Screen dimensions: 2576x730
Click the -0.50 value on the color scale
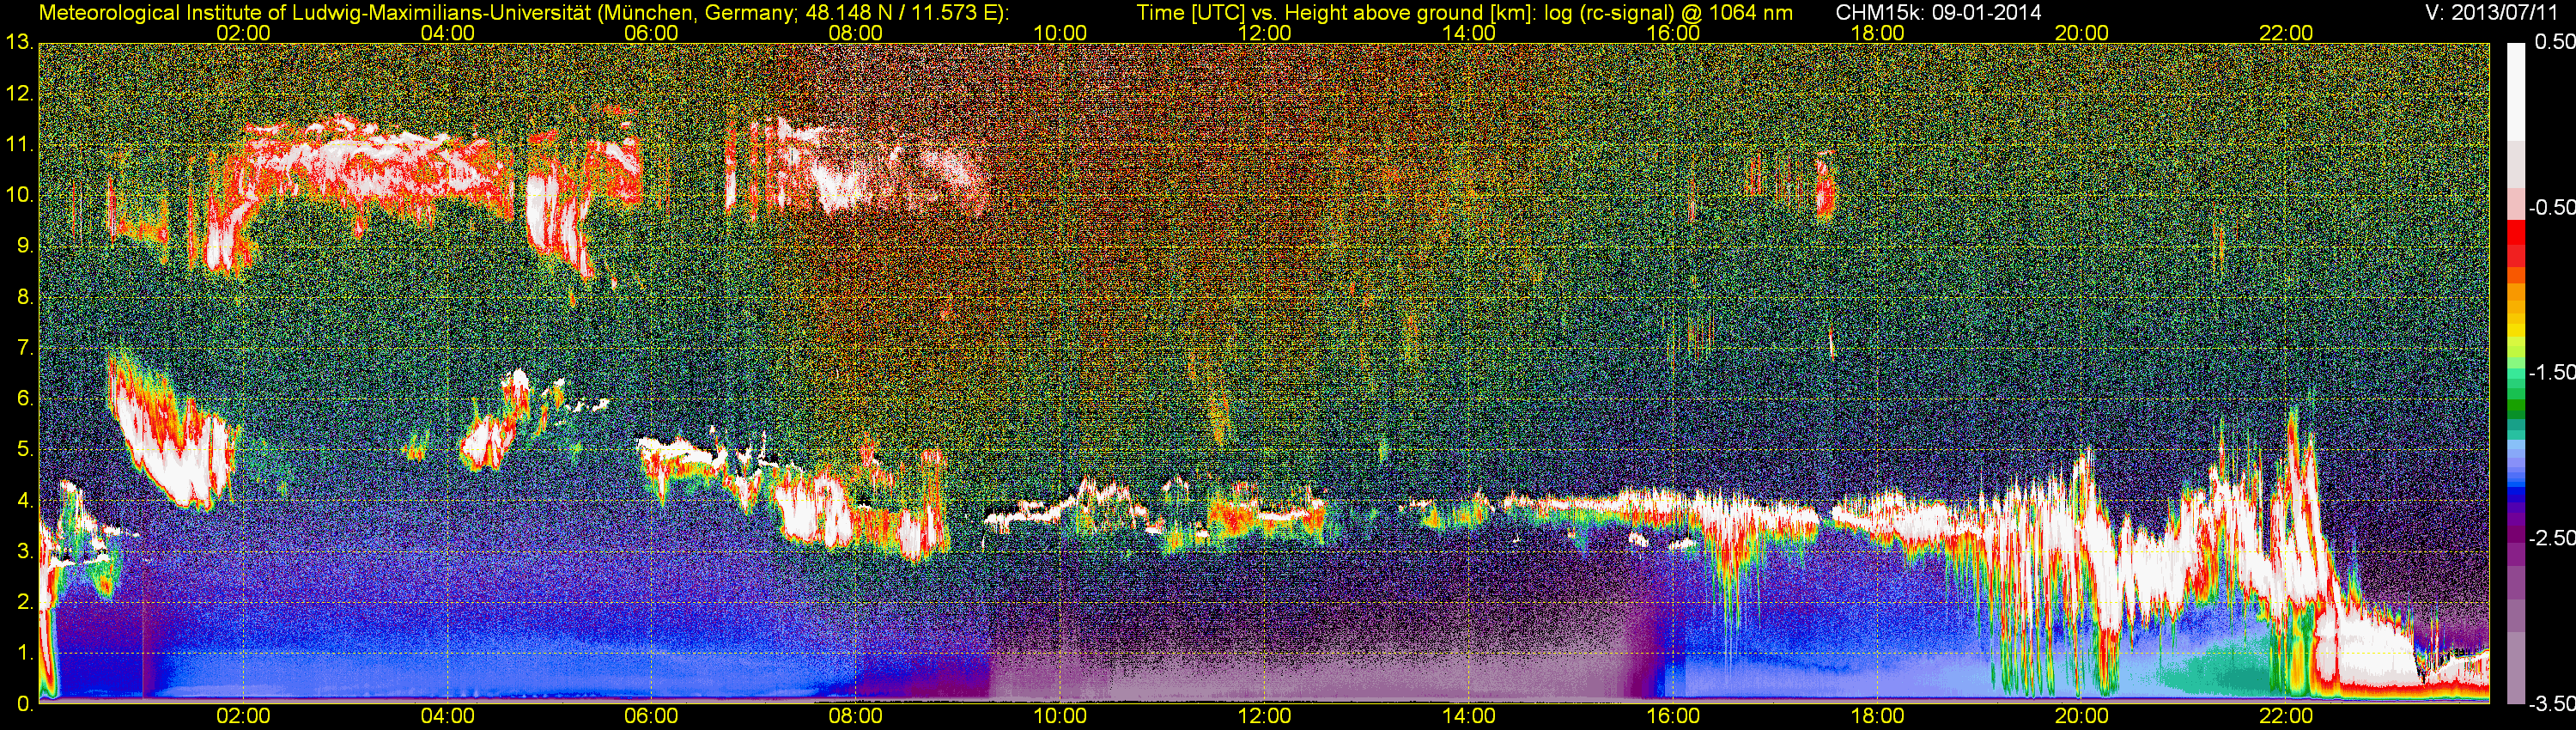point(2552,208)
